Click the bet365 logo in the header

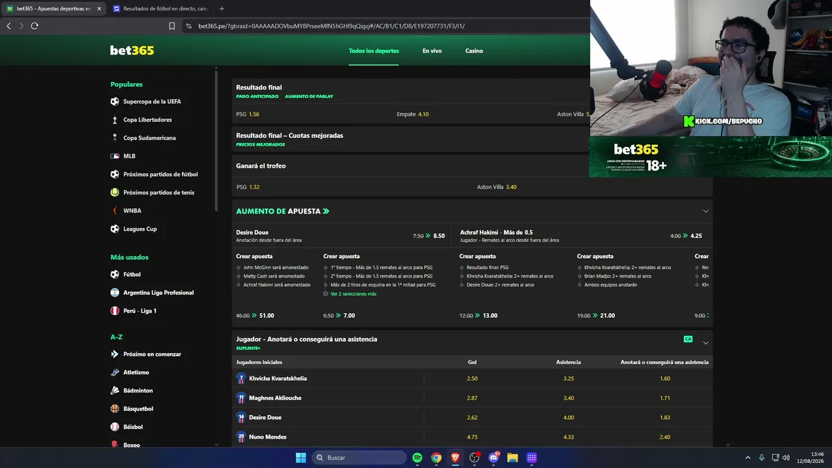point(132,51)
